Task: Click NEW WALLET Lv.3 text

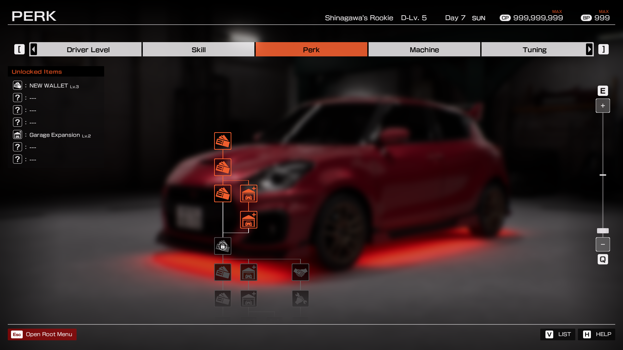Action: [54, 86]
